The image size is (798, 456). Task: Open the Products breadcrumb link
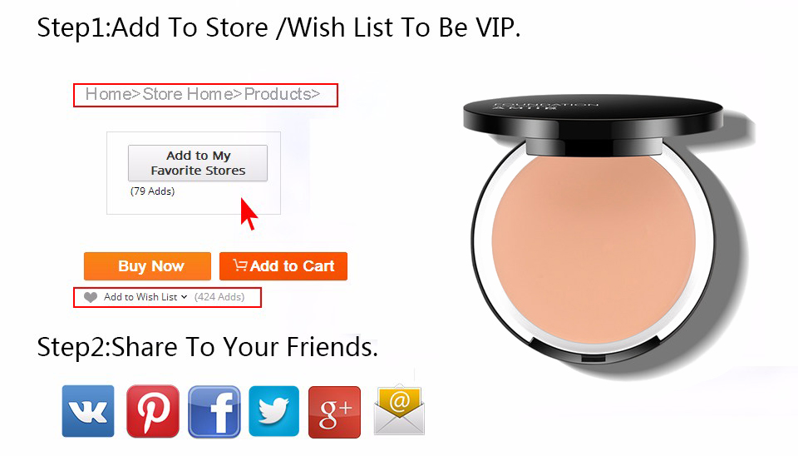pos(278,94)
